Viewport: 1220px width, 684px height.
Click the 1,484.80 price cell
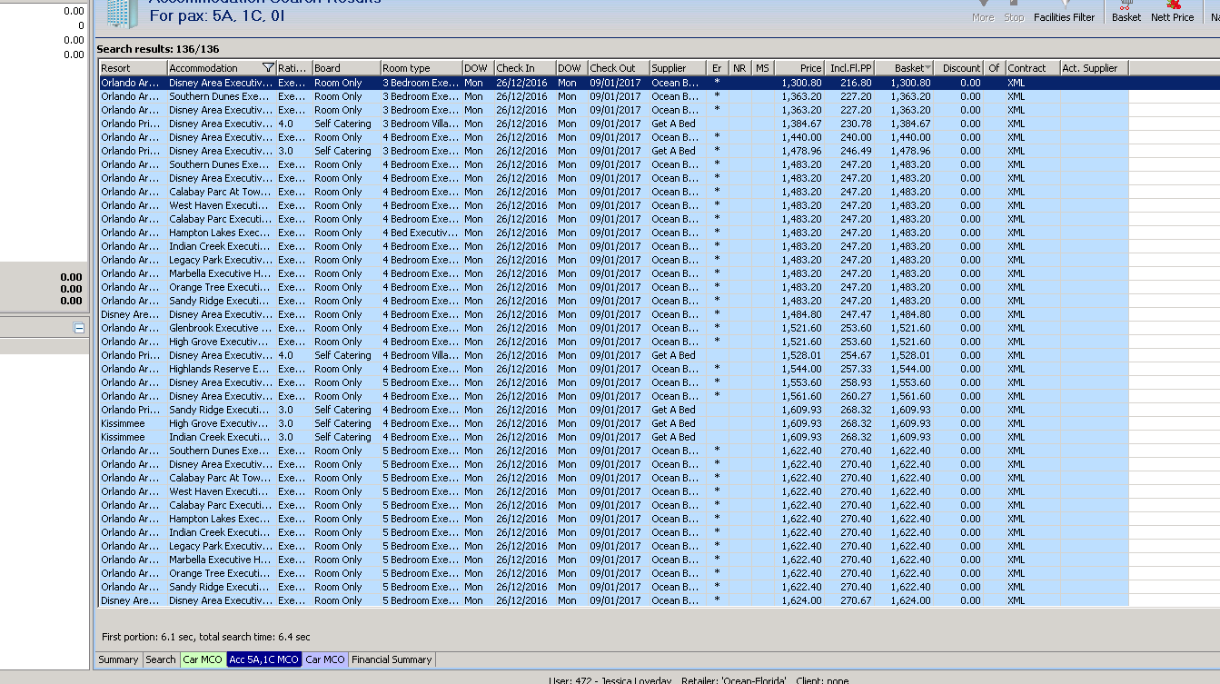(799, 314)
